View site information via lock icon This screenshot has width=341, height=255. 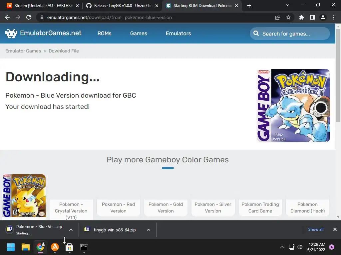click(42, 17)
